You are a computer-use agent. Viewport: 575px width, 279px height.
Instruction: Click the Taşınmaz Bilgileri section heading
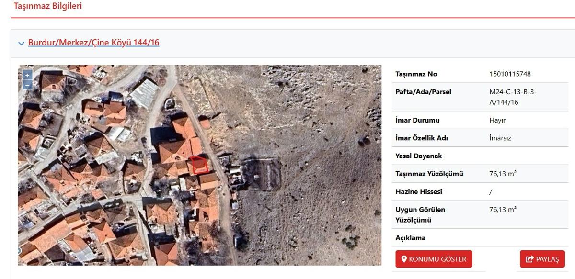[x=48, y=6]
